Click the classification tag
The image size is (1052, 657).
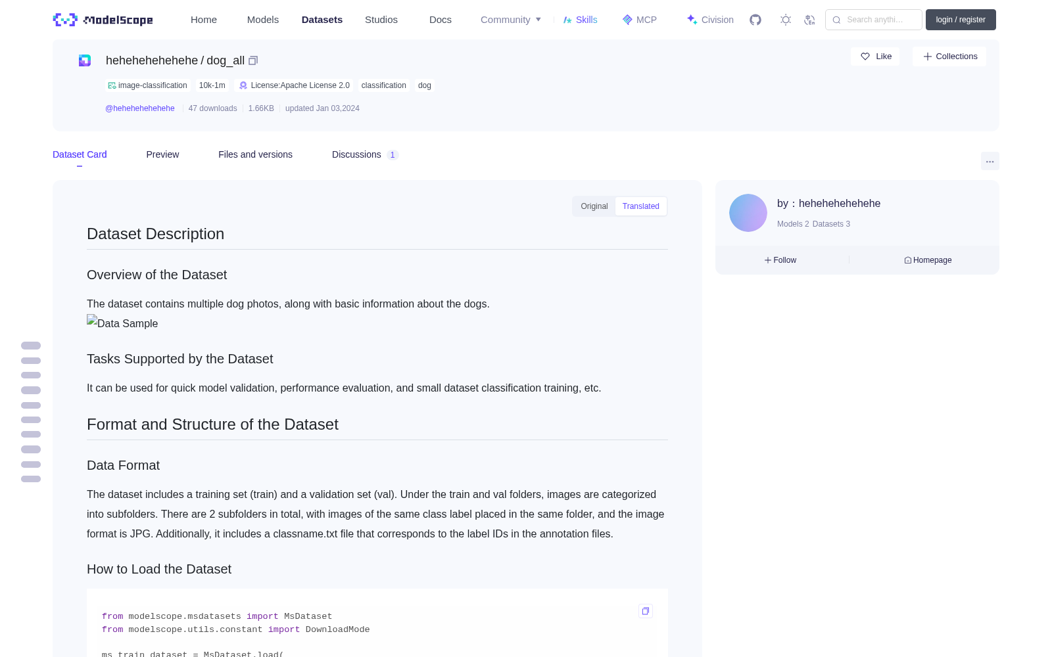(x=384, y=85)
